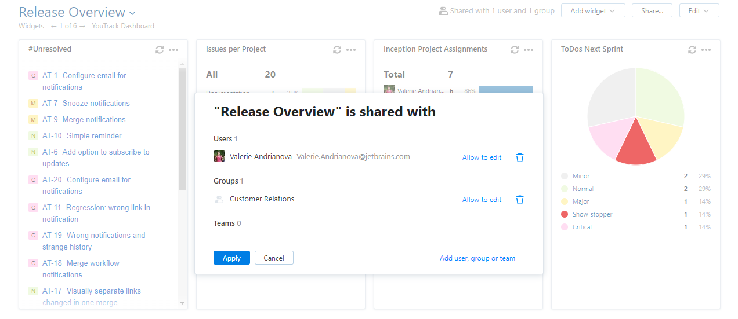Open issue AT-6 Add option to subscribe
Viewport: 738px width, 319px height.
(96, 157)
